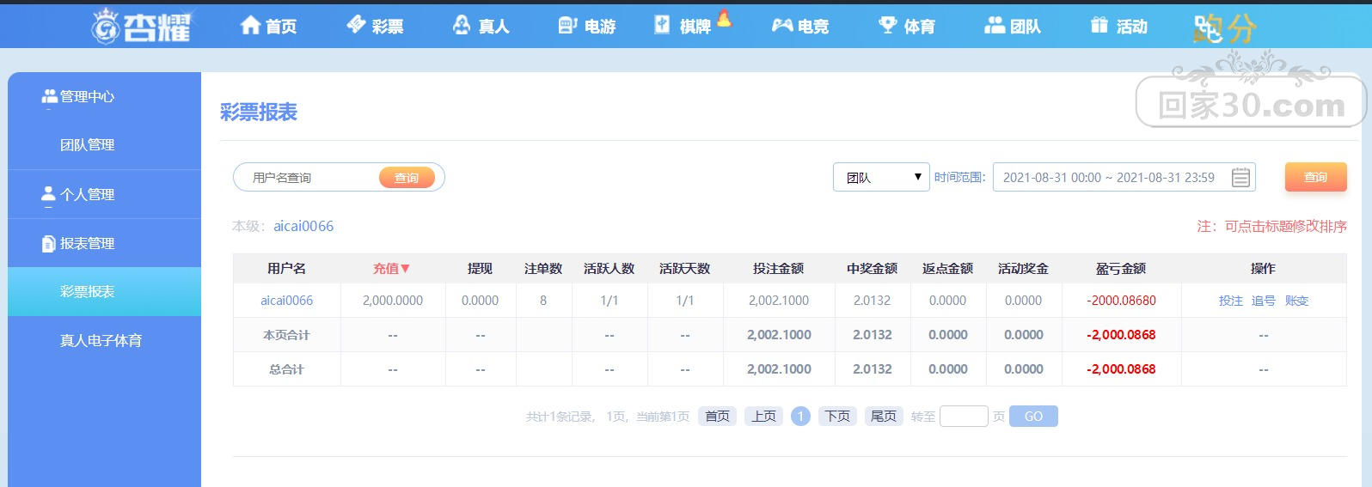Image resolution: width=1372 pixels, height=487 pixels.
Task: Sort table by 中奖金额 column header
Action: (x=872, y=269)
